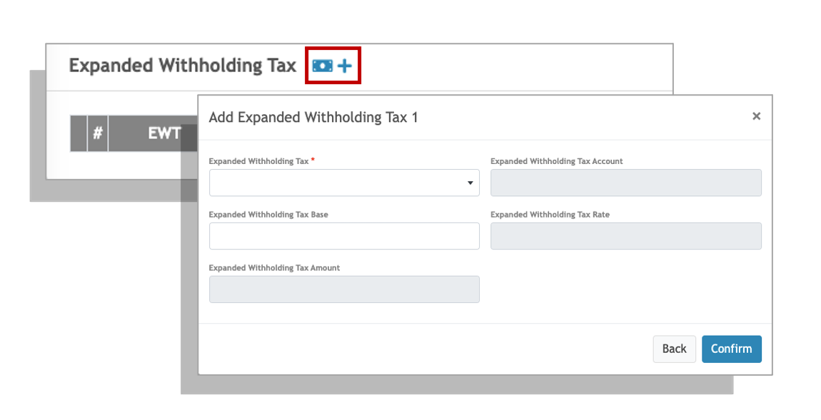The height and width of the screenshot is (420, 821).
Task: Click the EWT column header
Action: click(164, 133)
